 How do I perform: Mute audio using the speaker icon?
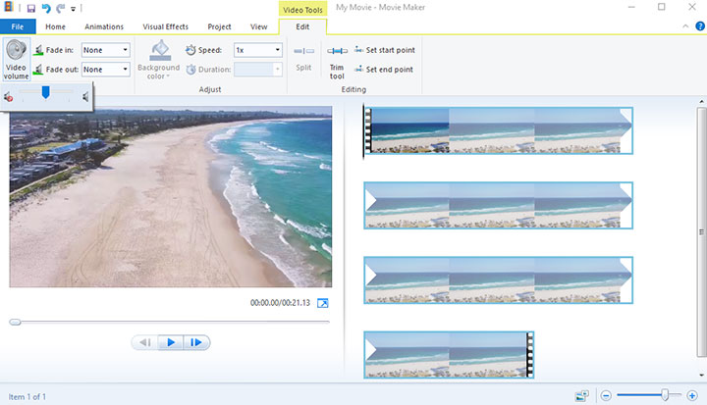[9, 95]
